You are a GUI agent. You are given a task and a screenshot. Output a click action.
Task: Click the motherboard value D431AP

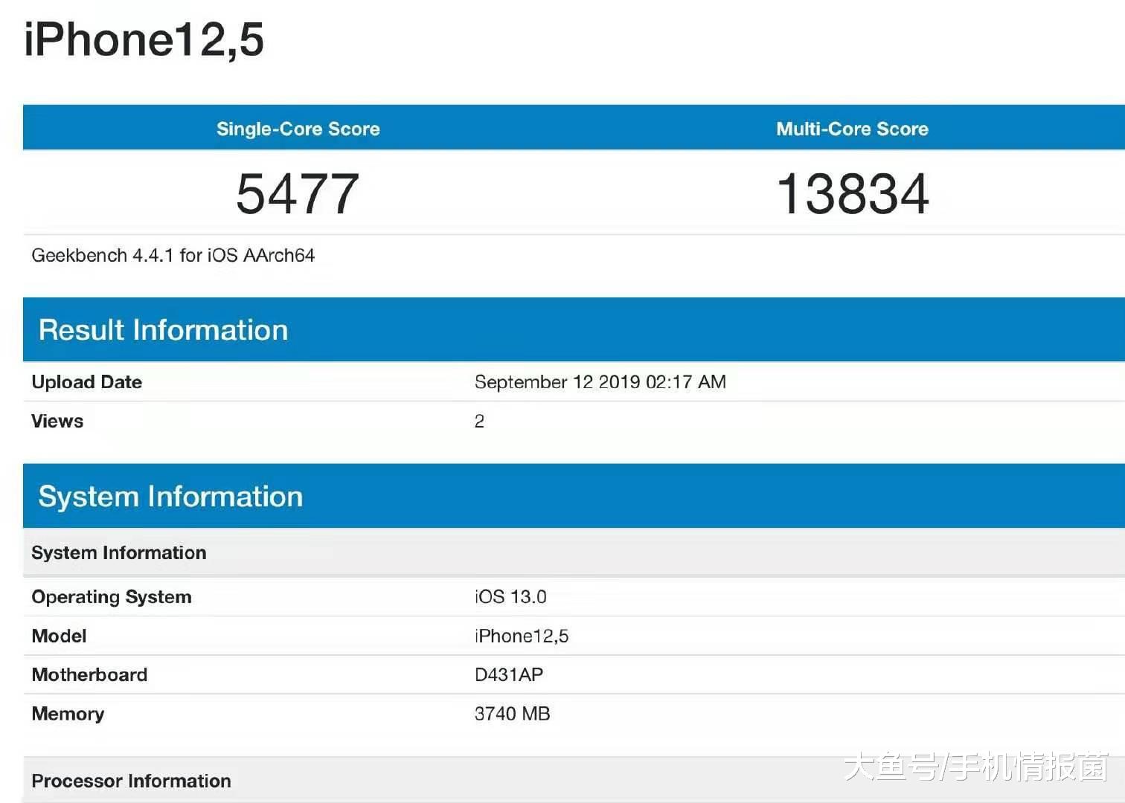tap(509, 674)
